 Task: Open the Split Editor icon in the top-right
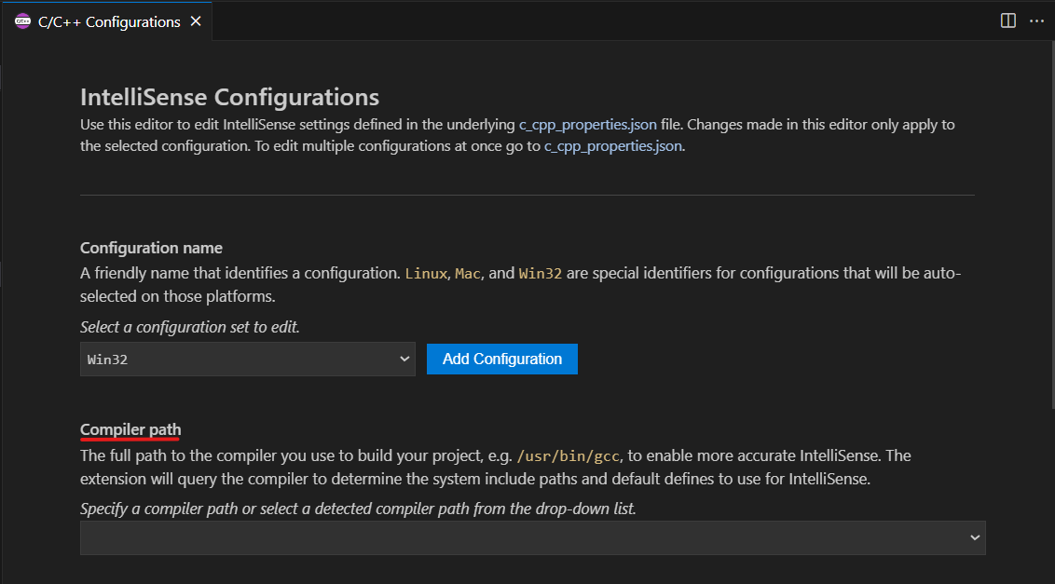[x=1007, y=20]
